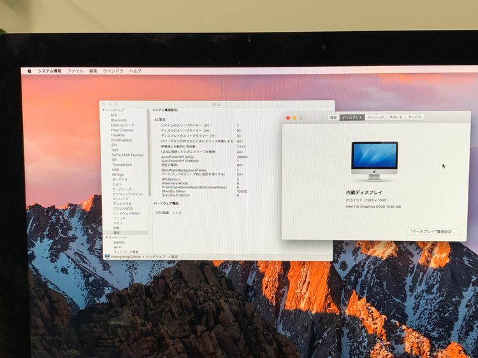The image size is (478, 358).
Task: Select SPI in the sidebar
Action: [114, 160]
